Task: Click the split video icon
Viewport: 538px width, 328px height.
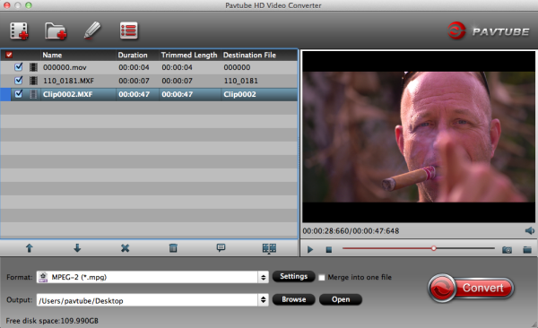Action: click(269, 248)
